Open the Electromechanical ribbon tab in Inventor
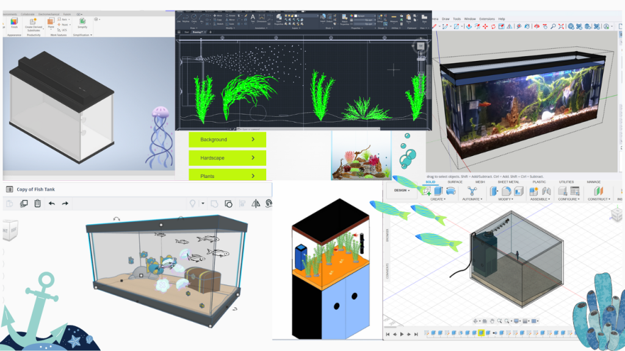 49,14
